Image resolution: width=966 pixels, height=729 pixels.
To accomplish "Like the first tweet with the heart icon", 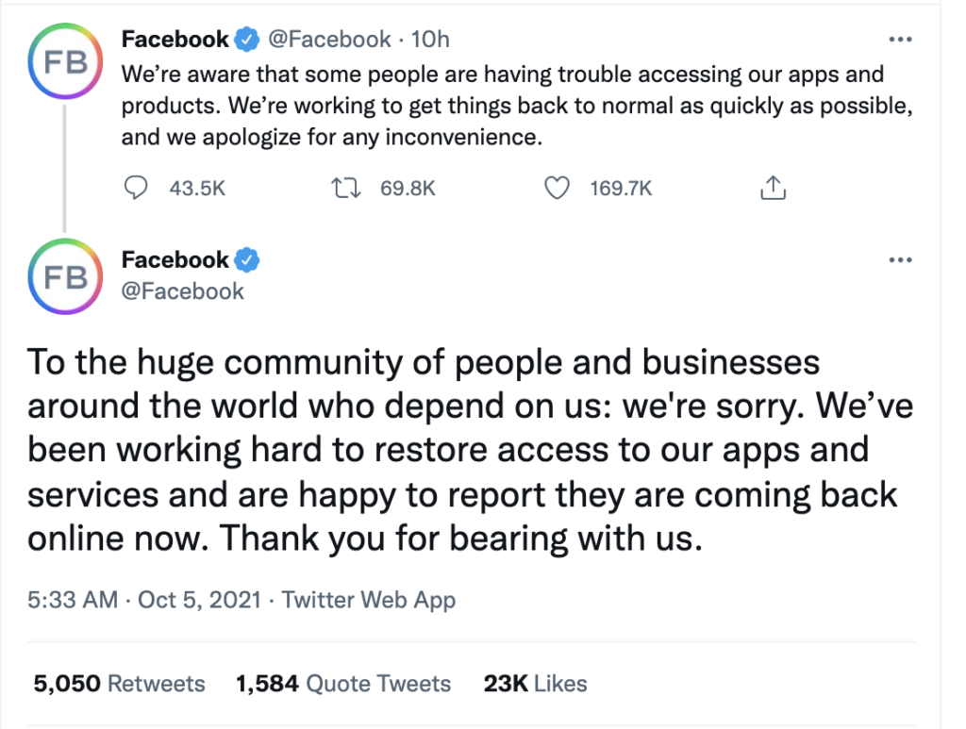I will tap(558, 189).
